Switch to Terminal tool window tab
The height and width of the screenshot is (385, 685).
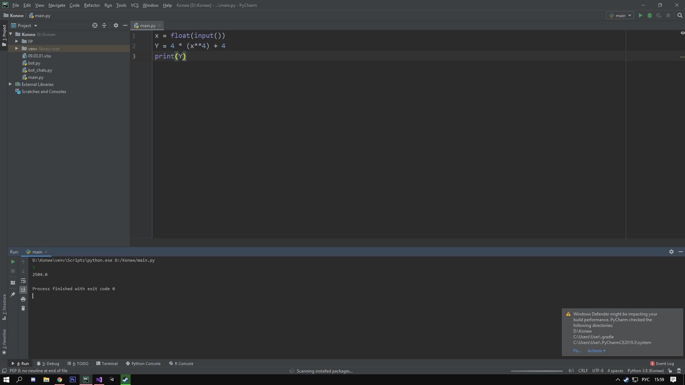(107, 364)
